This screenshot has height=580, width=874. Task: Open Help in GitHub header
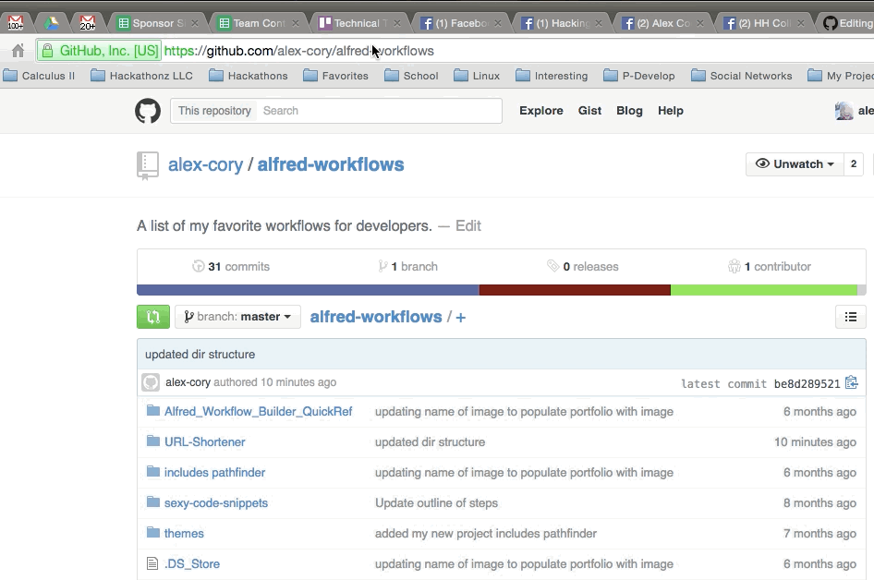[670, 111]
